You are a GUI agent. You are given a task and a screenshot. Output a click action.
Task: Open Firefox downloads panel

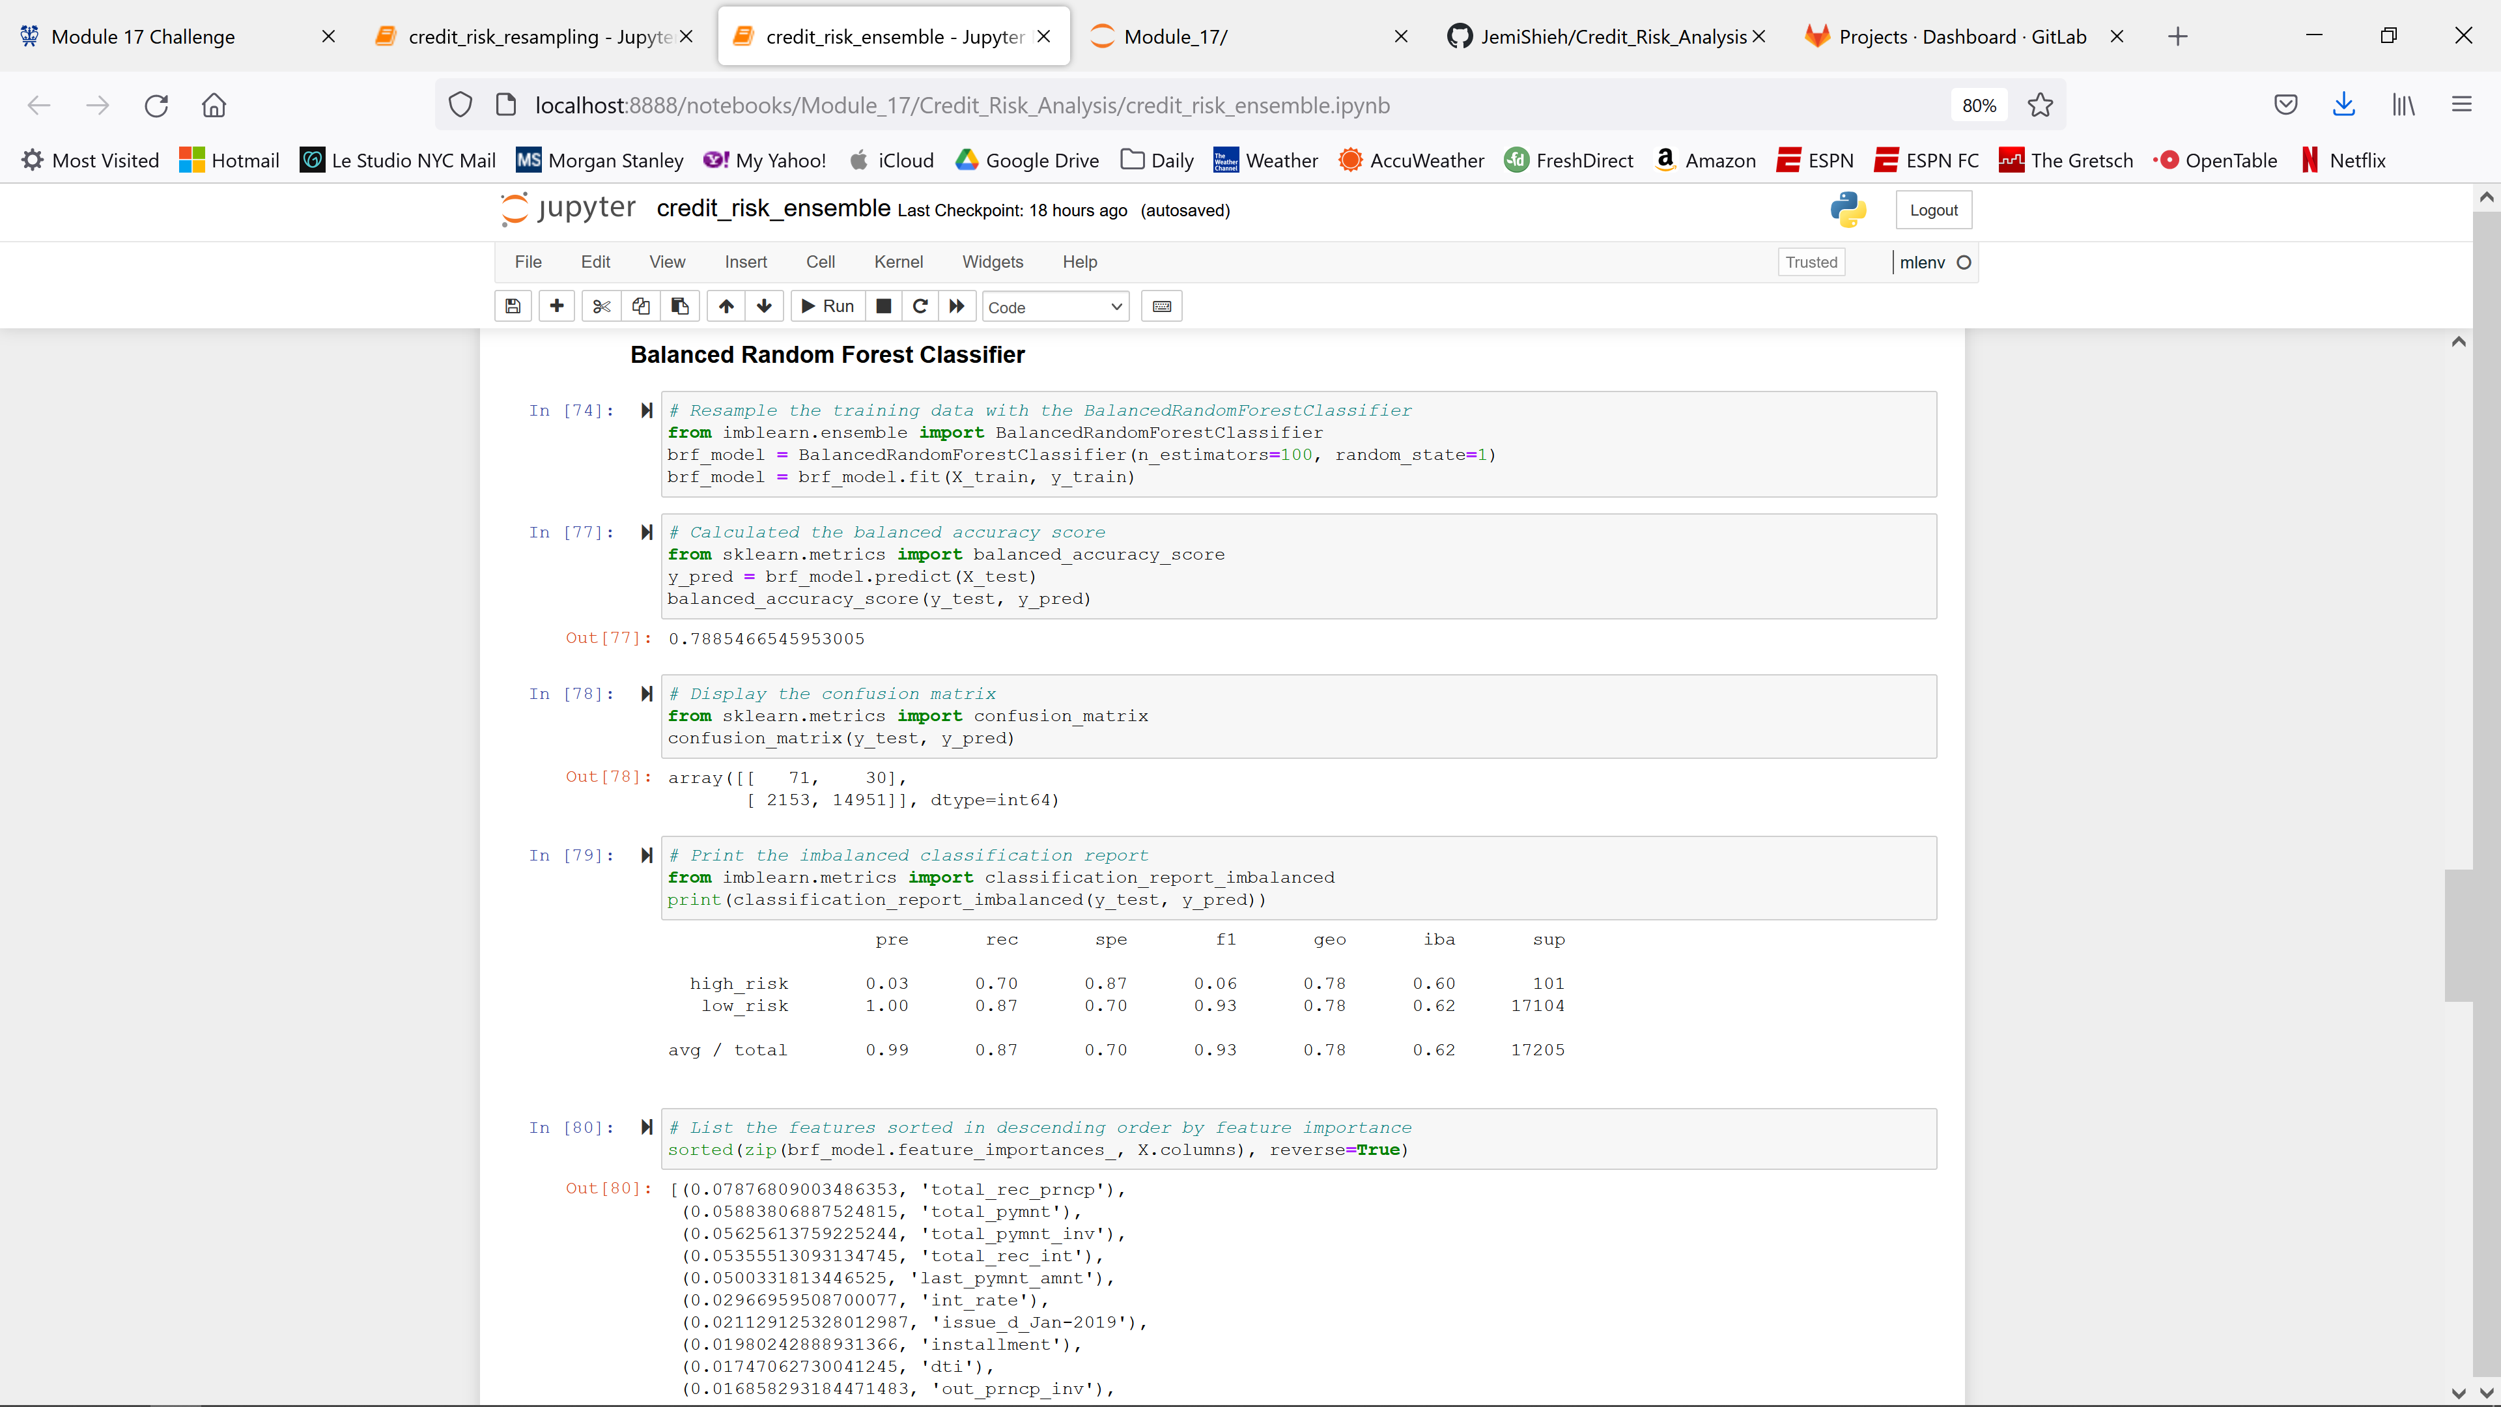(x=2344, y=105)
